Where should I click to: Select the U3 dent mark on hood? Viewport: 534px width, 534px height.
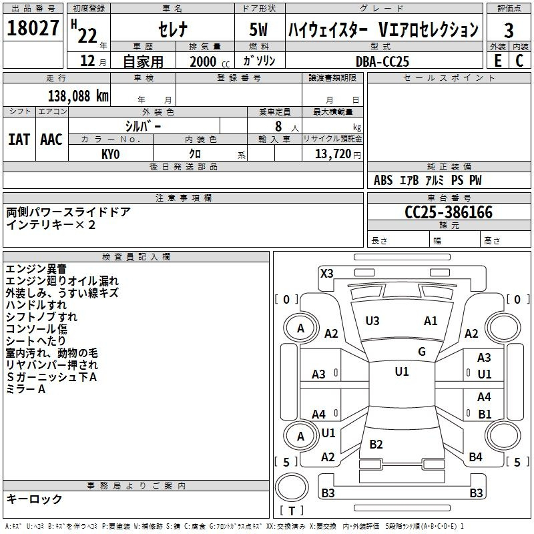point(372,321)
